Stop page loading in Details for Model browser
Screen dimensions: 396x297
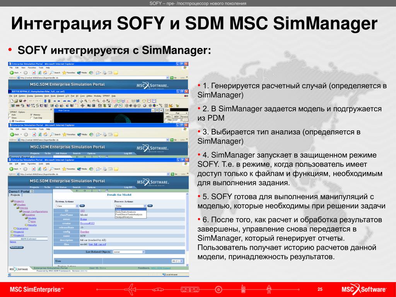[x=33, y=169]
